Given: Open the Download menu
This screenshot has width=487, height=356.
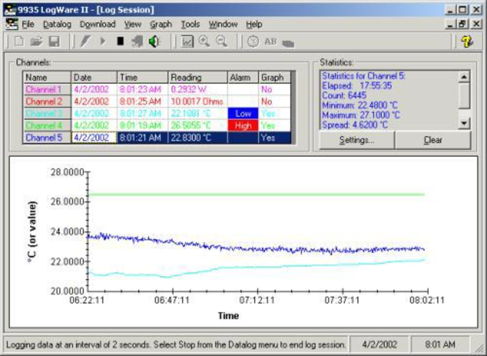Looking at the screenshot, I should pyautogui.click(x=98, y=24).
